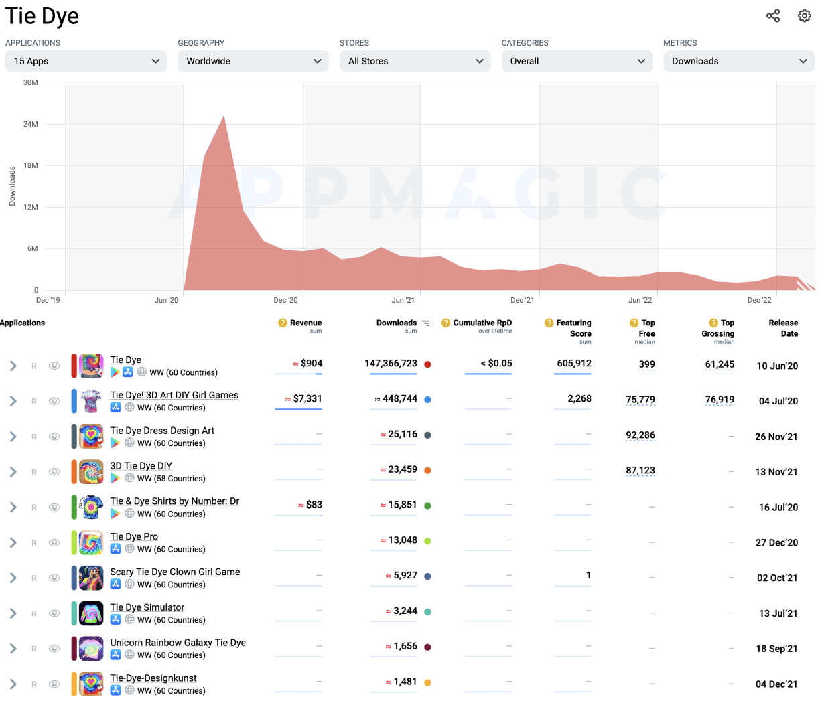Click the share icon in the top right
Viewport: 822px width, 701px height.
(773, 15)
